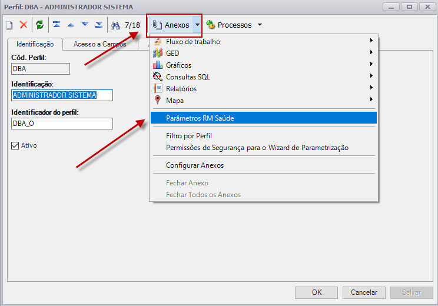The width and height of the screenshot is (438, 306).
Task: Open the GED submenu
Action: pyautogui.click(x=263, y=54)
